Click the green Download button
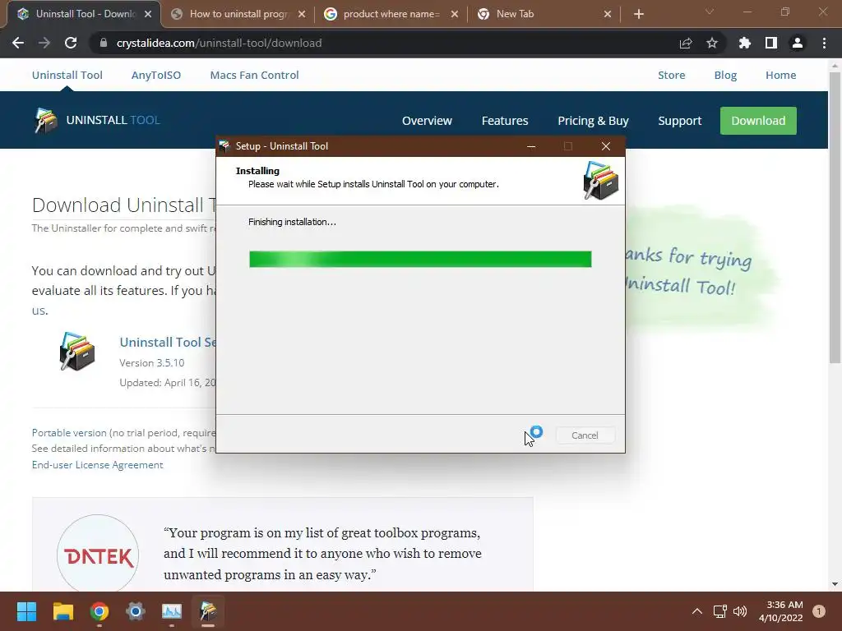The image size is (842, 631). 758,121
